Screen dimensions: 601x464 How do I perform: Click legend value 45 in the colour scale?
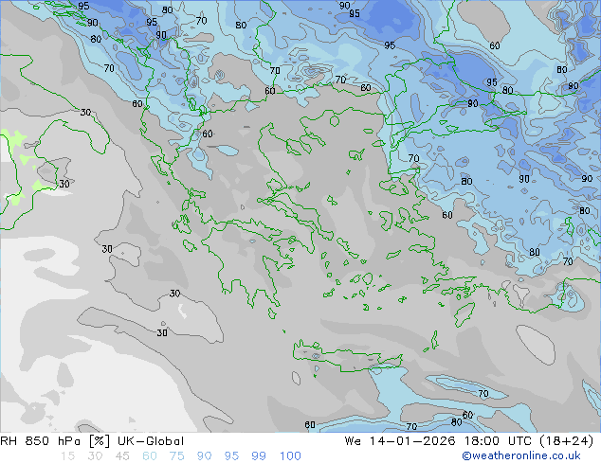click(122, 455)
